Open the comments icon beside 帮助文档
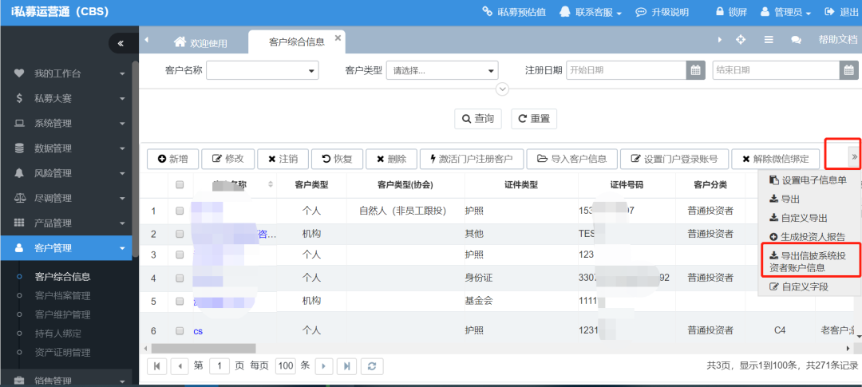The image size is (862, 387). pyautogui.click(x=796, y=40)
